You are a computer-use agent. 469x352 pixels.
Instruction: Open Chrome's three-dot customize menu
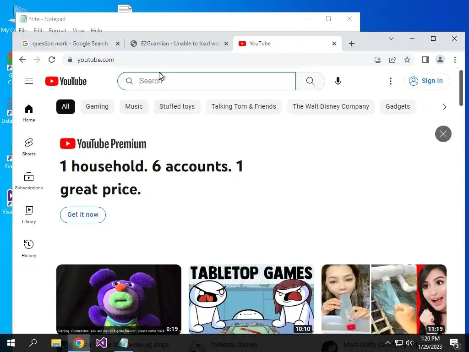pyautogui.click(x=455, y=60)
